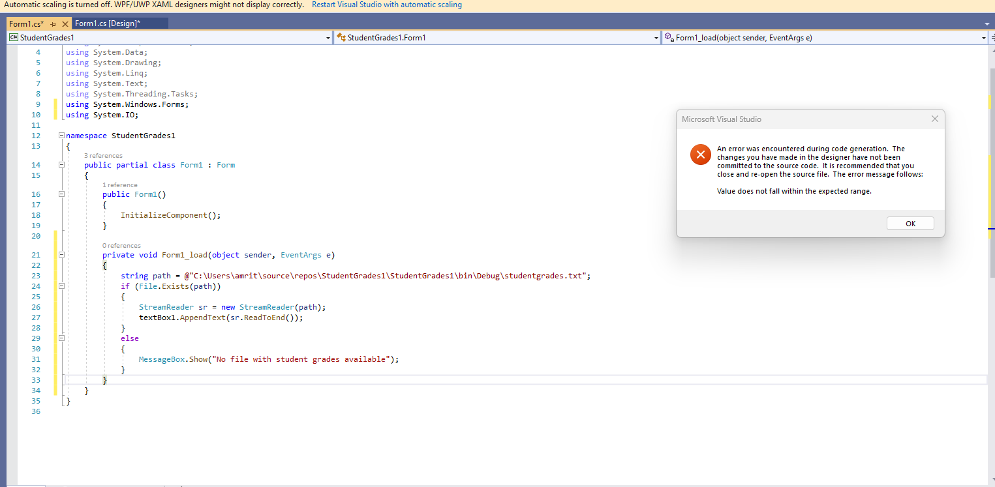Click the 'using System.Threading.Tasks;' line

[132, 94]
